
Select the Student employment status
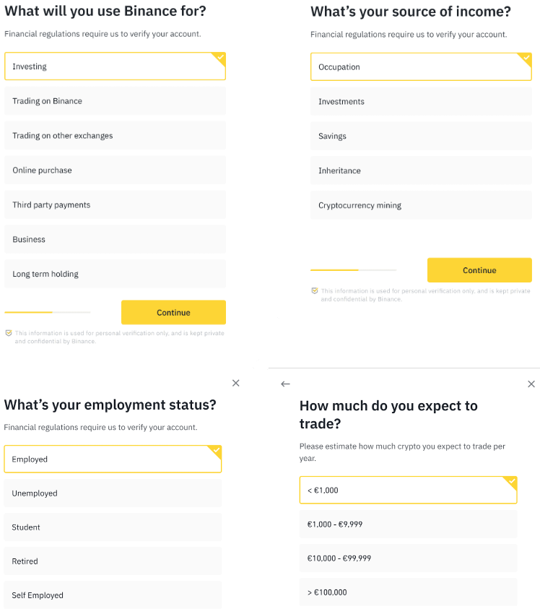pos(113,527)
